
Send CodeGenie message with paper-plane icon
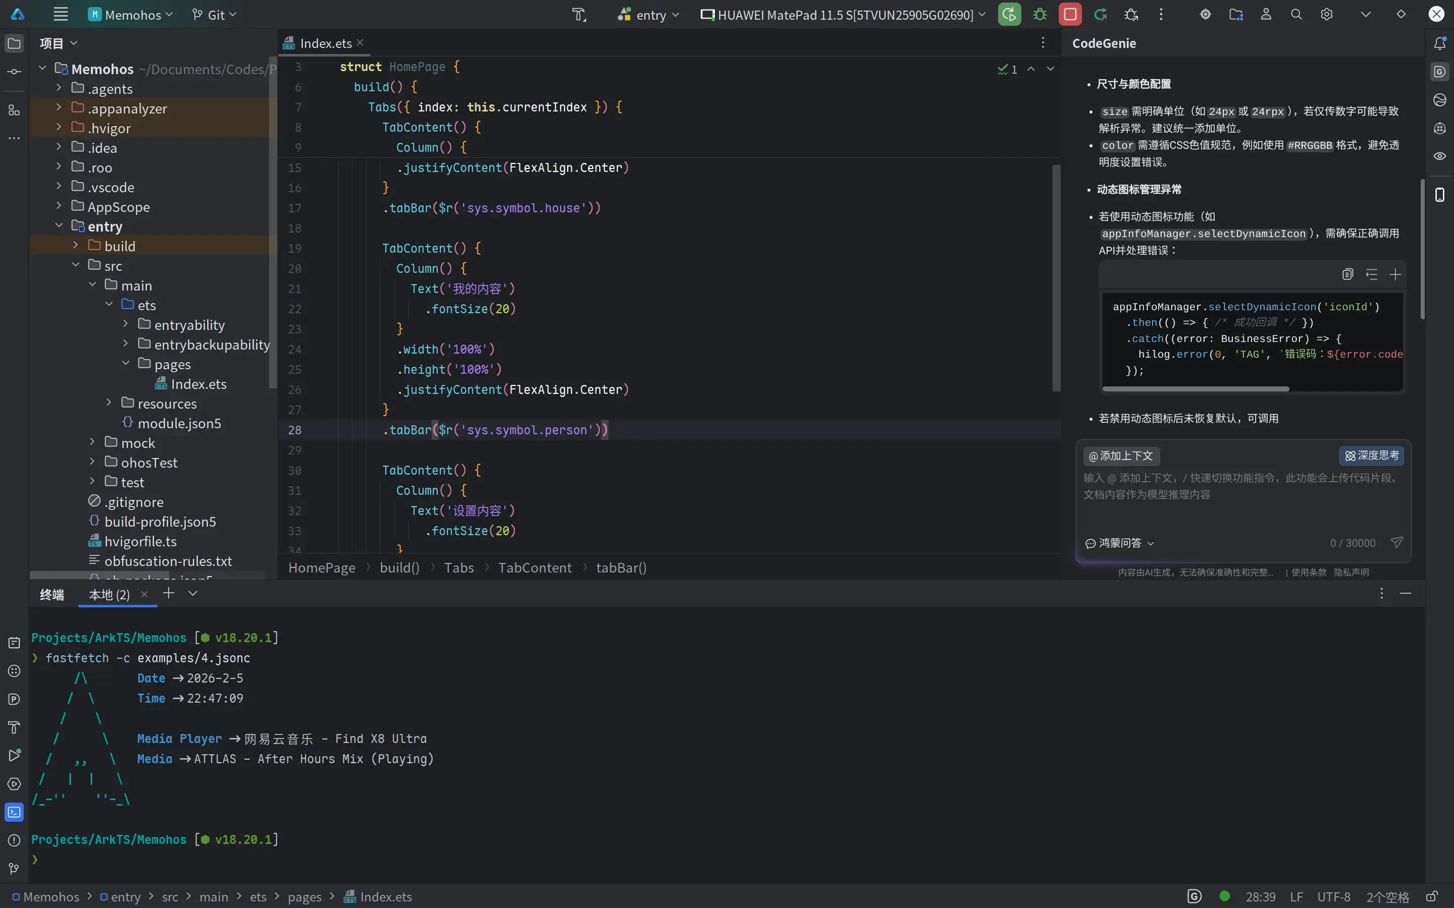tap(1396, 543)
